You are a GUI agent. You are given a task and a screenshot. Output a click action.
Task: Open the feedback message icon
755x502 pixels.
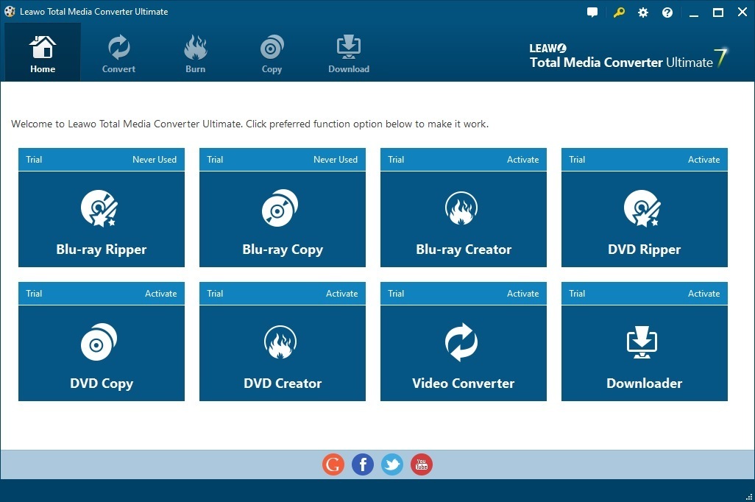click(x=592, y=12)
